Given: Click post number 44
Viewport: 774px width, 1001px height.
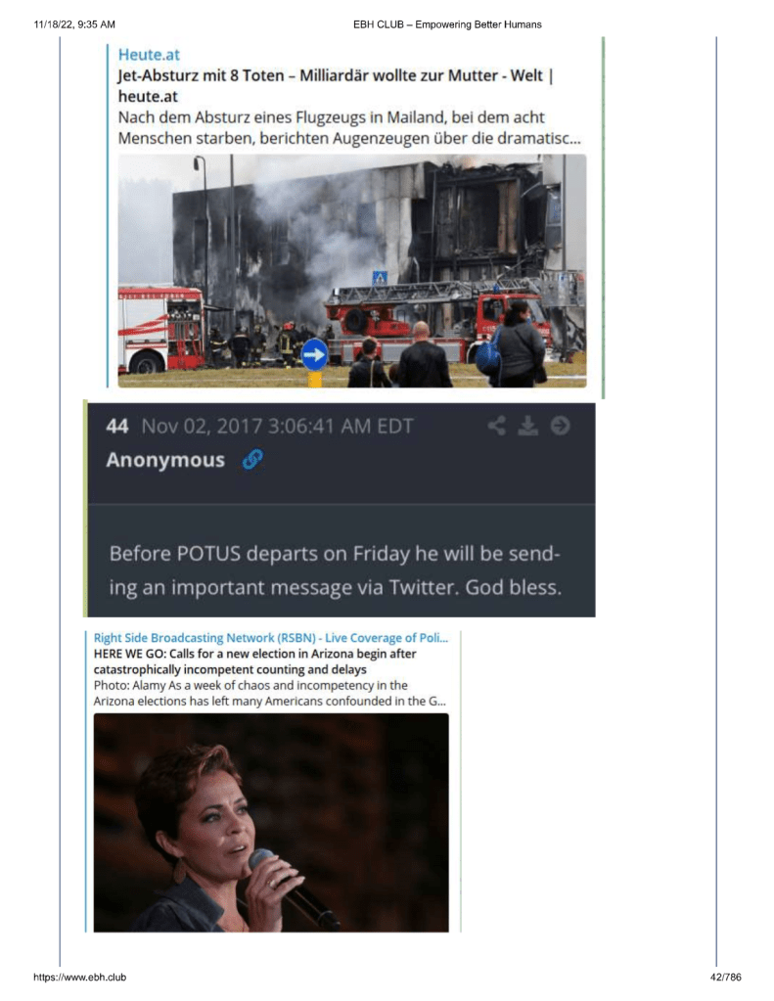Looking at the screenshot, I should 117,426.
